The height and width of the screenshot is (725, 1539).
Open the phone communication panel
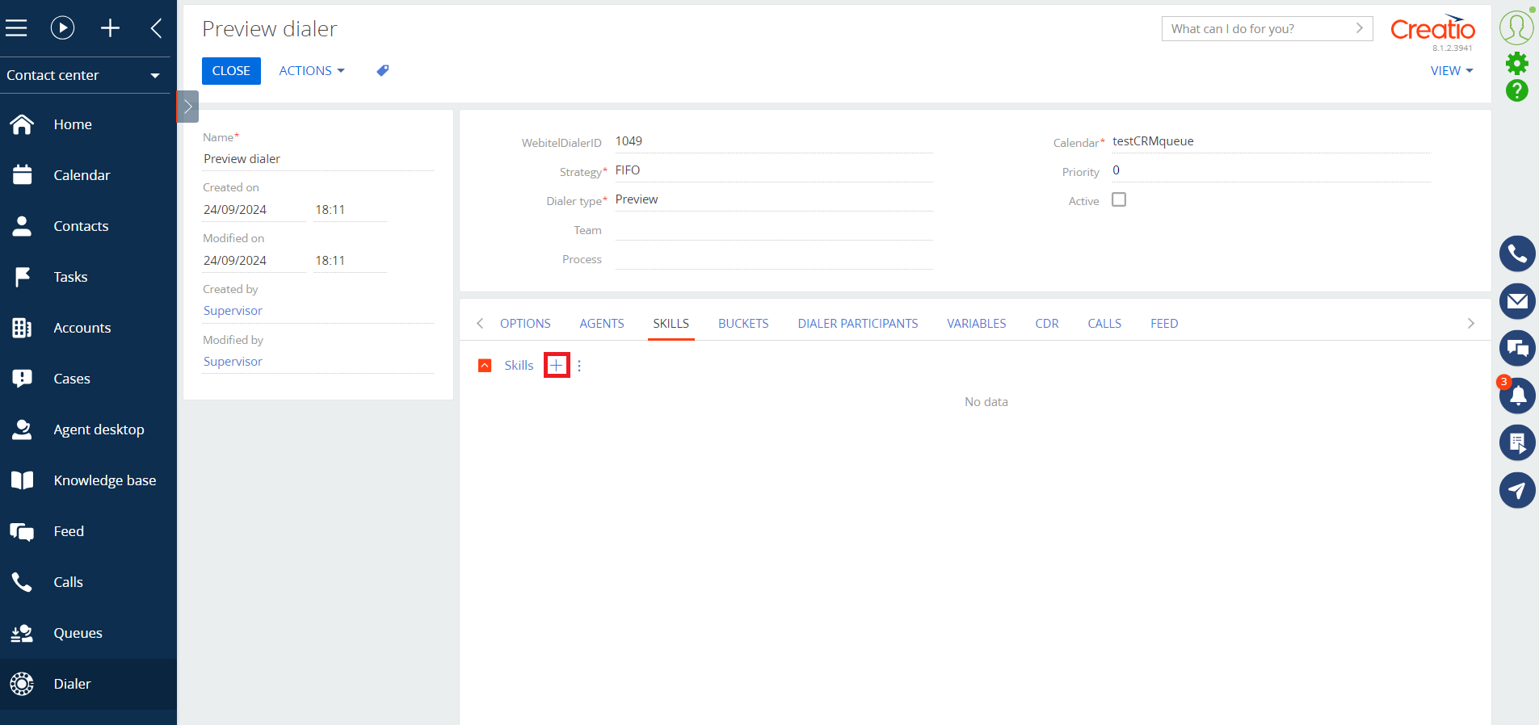(1517, 254)
